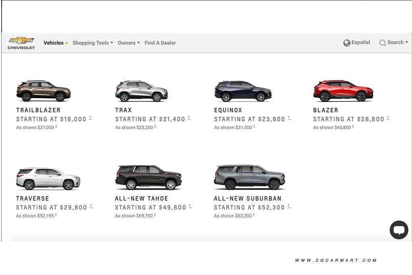Viewport: 412px width, 275px height.
Task: Expand the Search dropdown
Action: click(398, 42)
